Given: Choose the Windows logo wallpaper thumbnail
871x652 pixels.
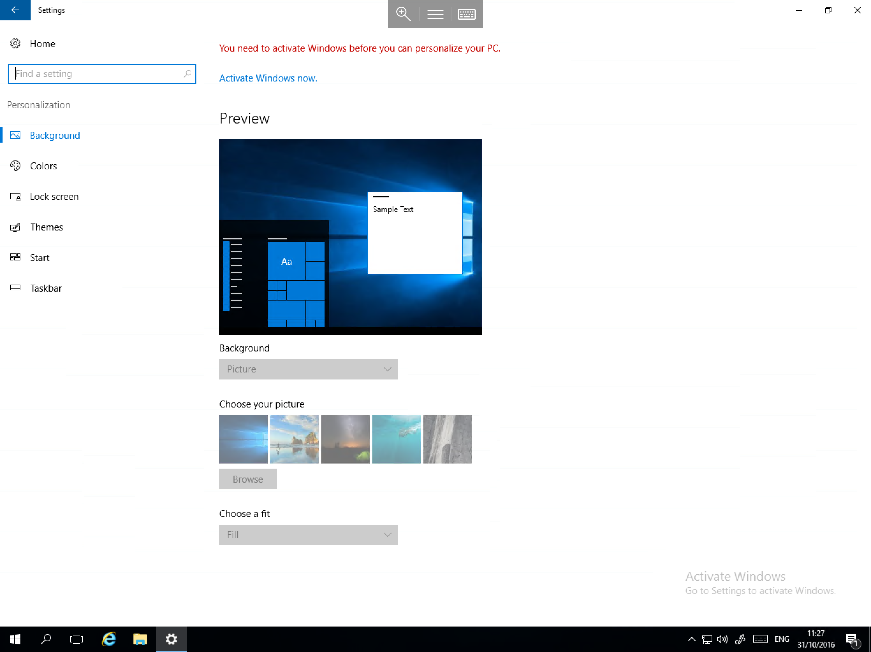Looking at the screenshot, I should click(243, 439).
